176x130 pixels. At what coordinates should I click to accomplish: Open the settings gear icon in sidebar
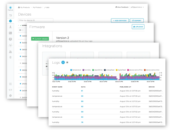(x=10, y=96)
